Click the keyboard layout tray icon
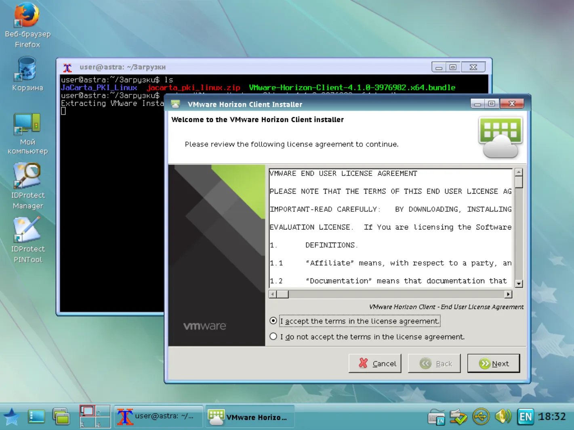Image resolution: width=574 pixels, height=430 pixels. point(436,417)
